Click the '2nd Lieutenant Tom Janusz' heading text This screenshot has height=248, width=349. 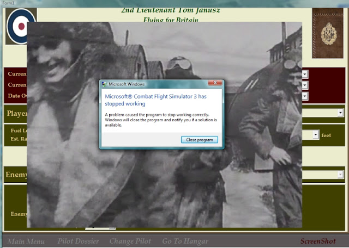[171, 10]
